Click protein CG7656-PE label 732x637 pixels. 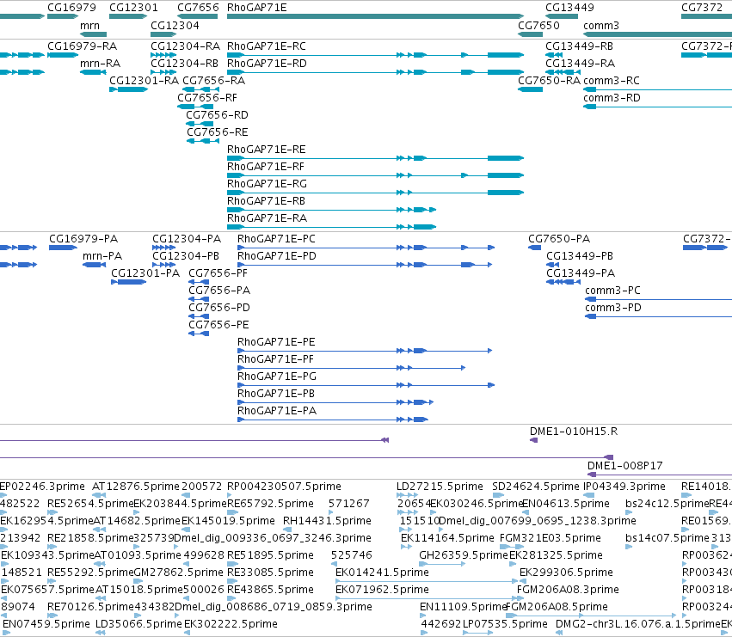point(219,325)
